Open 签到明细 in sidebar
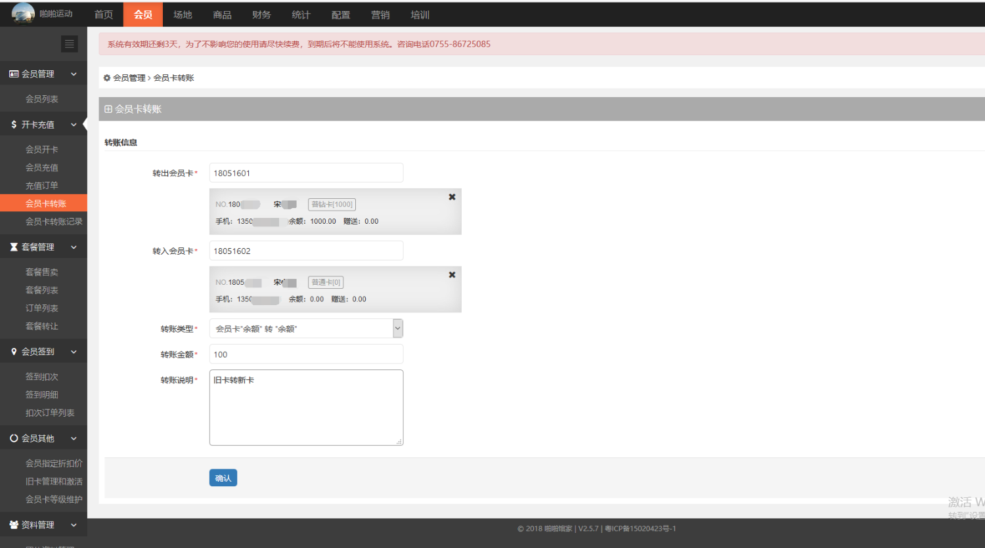 tap(43, 395)
